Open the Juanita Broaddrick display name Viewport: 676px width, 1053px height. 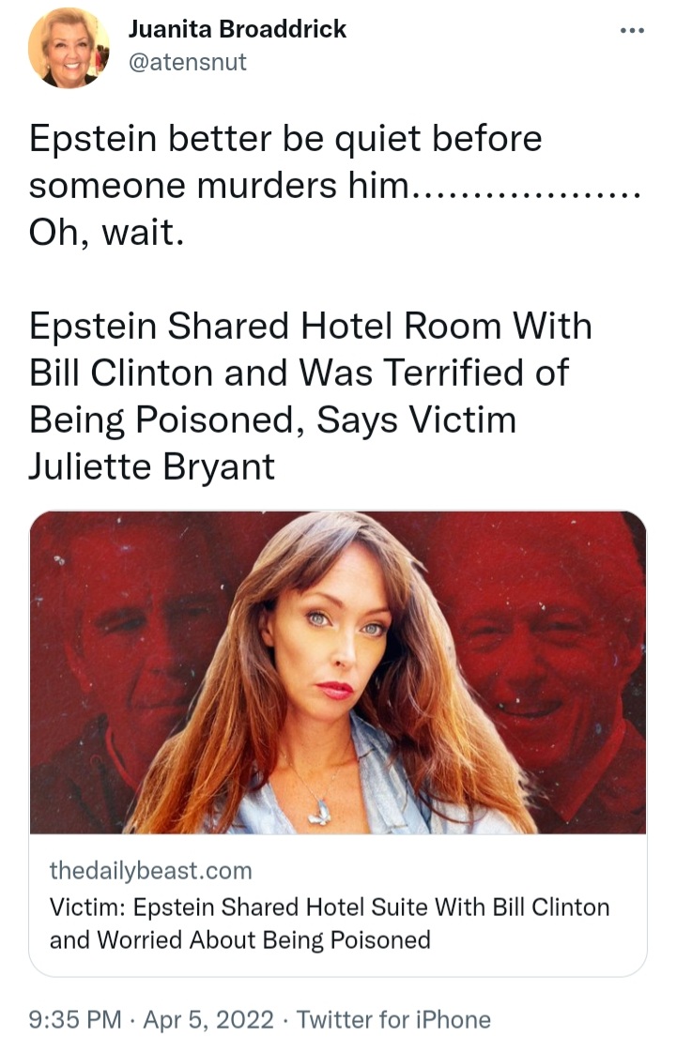pos(238,29)
